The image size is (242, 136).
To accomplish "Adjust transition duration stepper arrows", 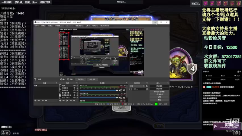I will point(147,89).
